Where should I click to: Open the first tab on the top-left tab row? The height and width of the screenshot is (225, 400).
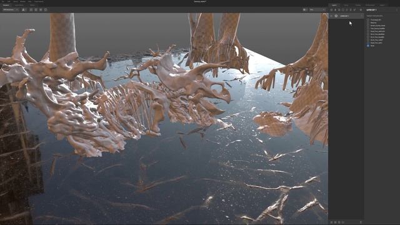6,5
